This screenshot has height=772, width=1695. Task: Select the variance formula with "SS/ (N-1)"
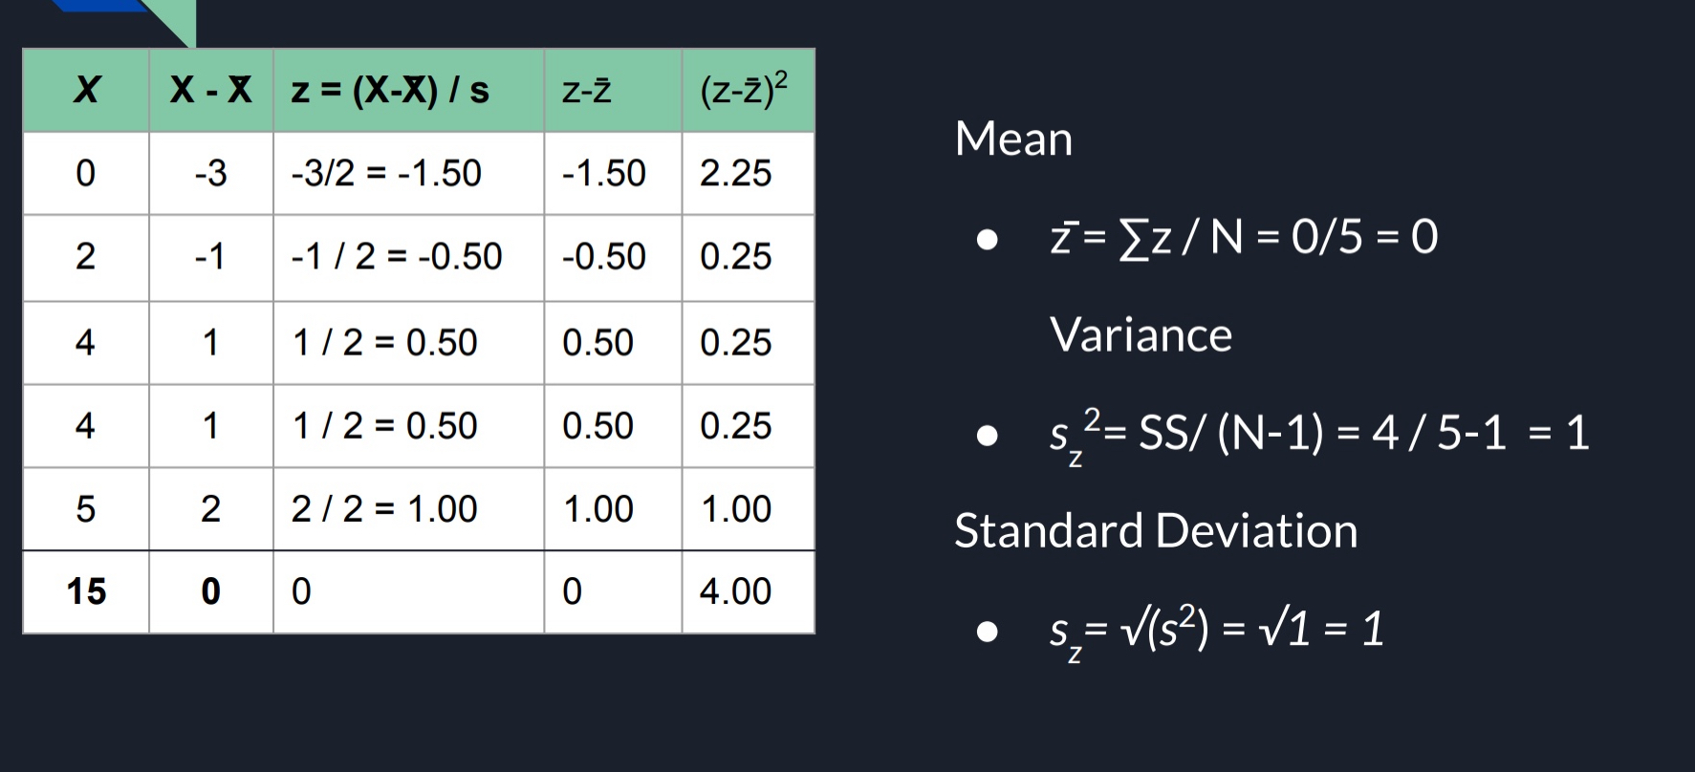pyautogui.click(x=1319, y=434)
